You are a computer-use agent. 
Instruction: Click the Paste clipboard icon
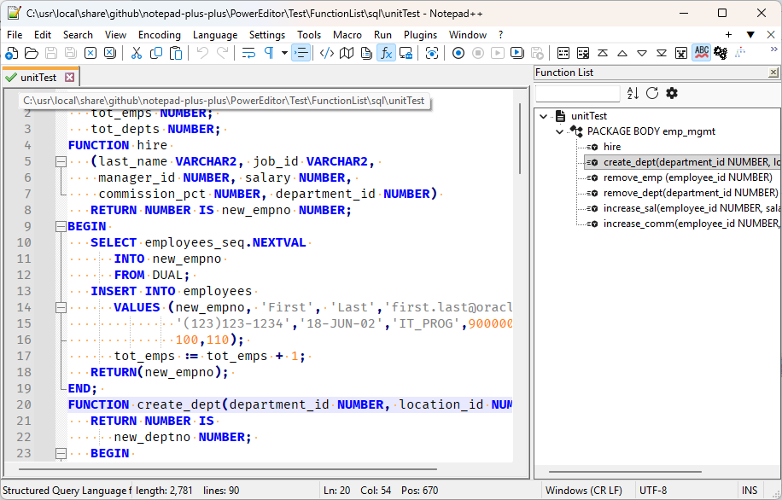176,53
